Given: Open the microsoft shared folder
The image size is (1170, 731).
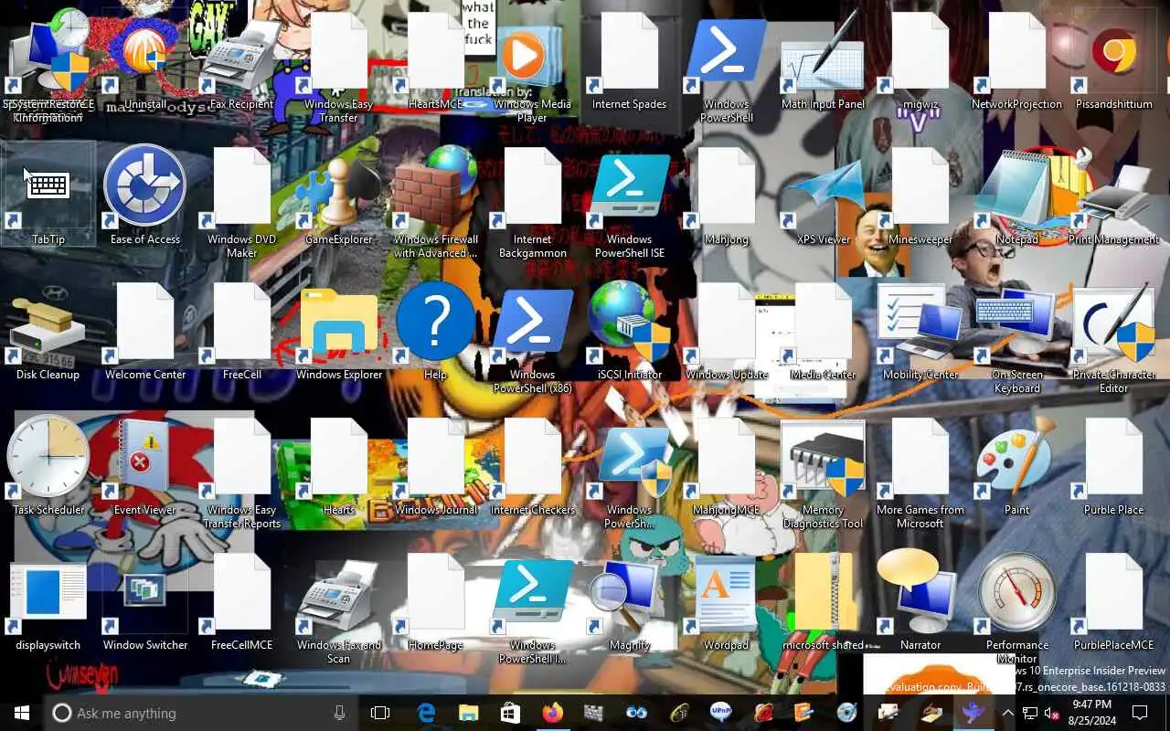Looking at the screenshot, I should pyautogui.click(x=823, y=602).
